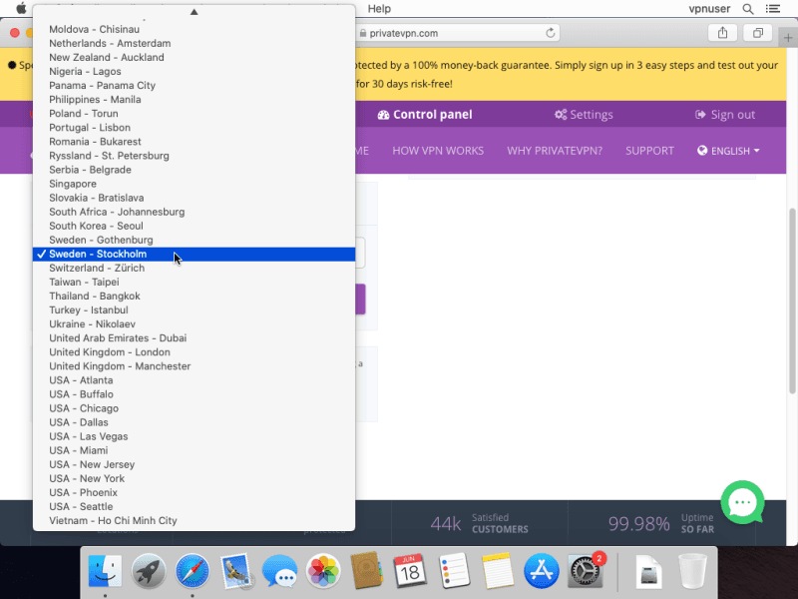Expand the English language selector
Viewport: 798px width, 599px height.
pos(728,151)
